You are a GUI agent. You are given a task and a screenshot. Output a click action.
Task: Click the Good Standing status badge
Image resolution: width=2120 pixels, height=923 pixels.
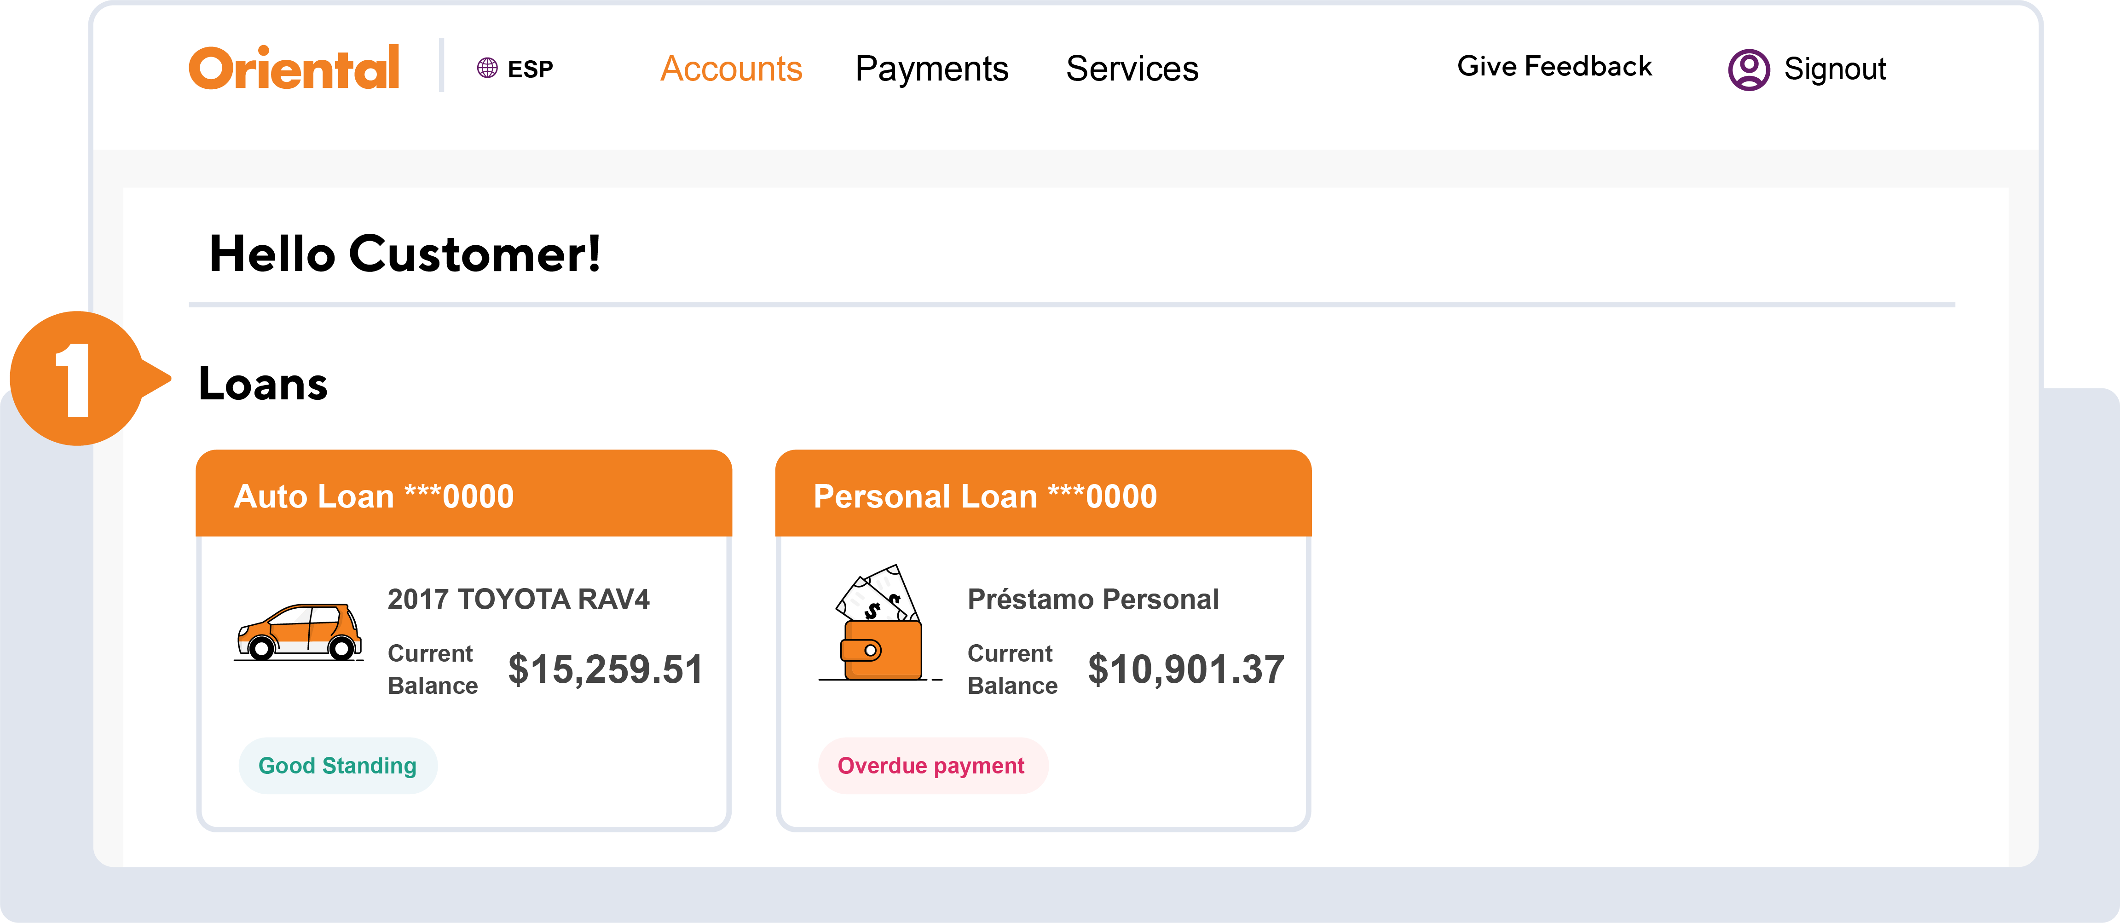(337, 765)
